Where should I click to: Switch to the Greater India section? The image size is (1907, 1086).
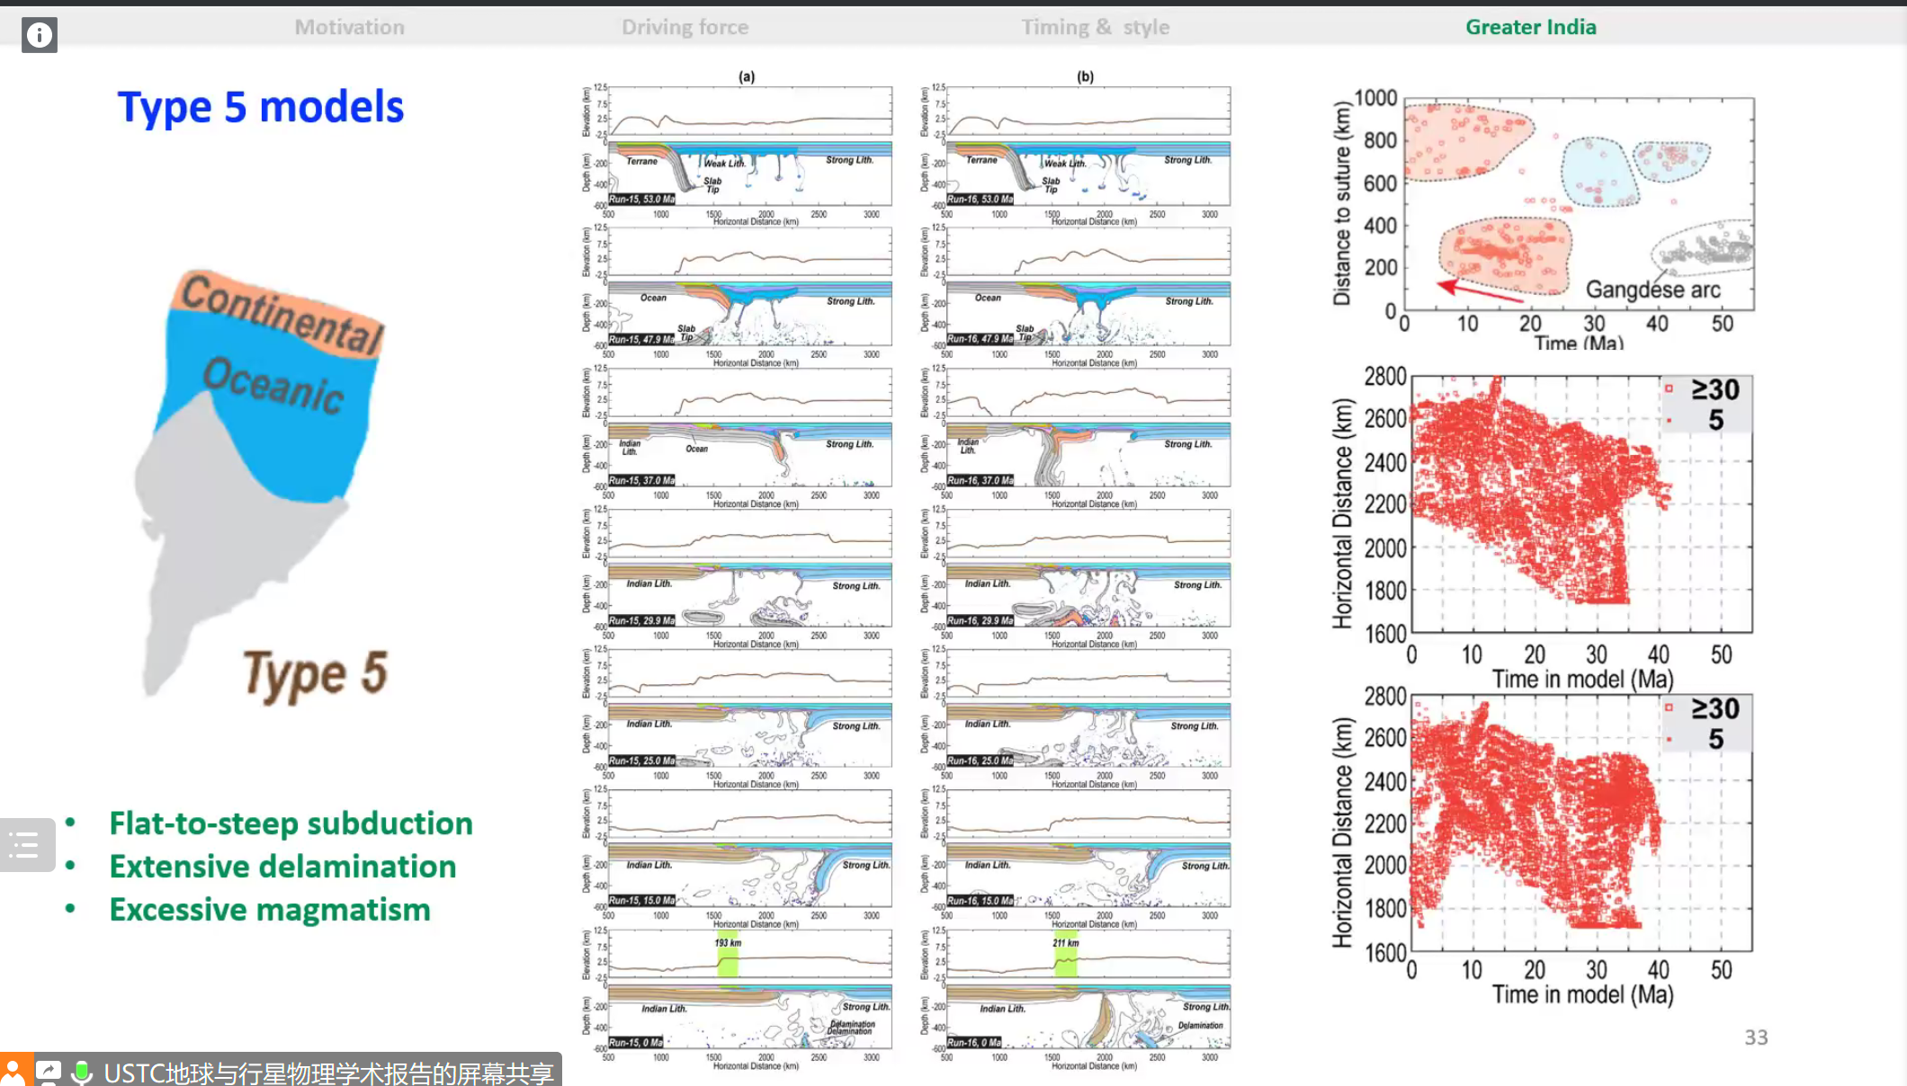(x=1531, y=27)
